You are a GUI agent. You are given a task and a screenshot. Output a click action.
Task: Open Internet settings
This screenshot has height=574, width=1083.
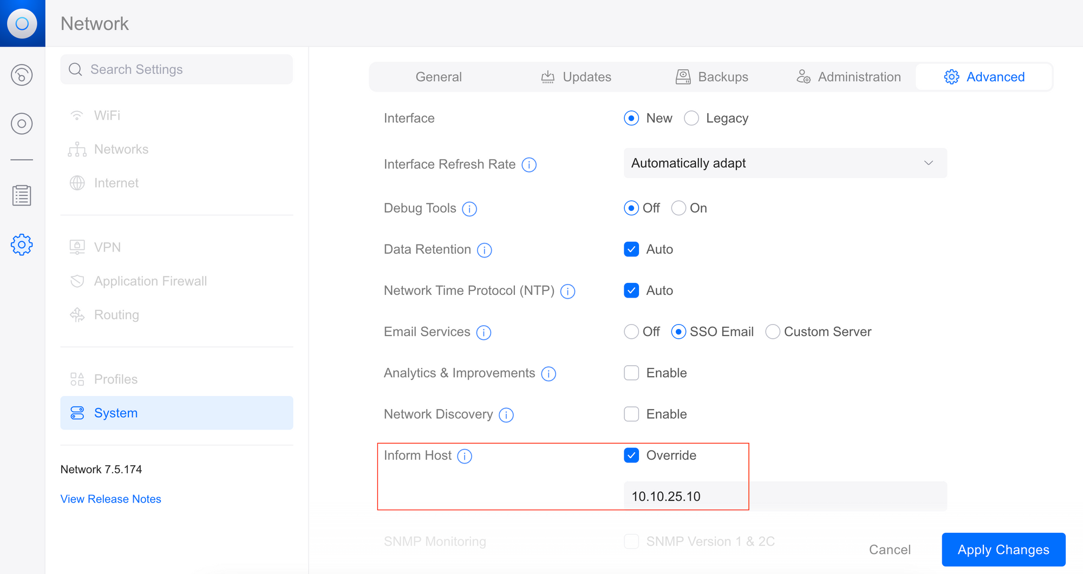(177, 183)
